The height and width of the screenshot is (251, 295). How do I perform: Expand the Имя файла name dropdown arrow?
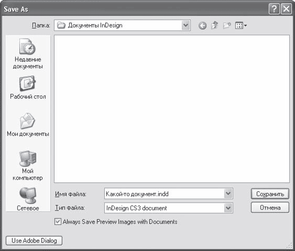coord(228,193)
